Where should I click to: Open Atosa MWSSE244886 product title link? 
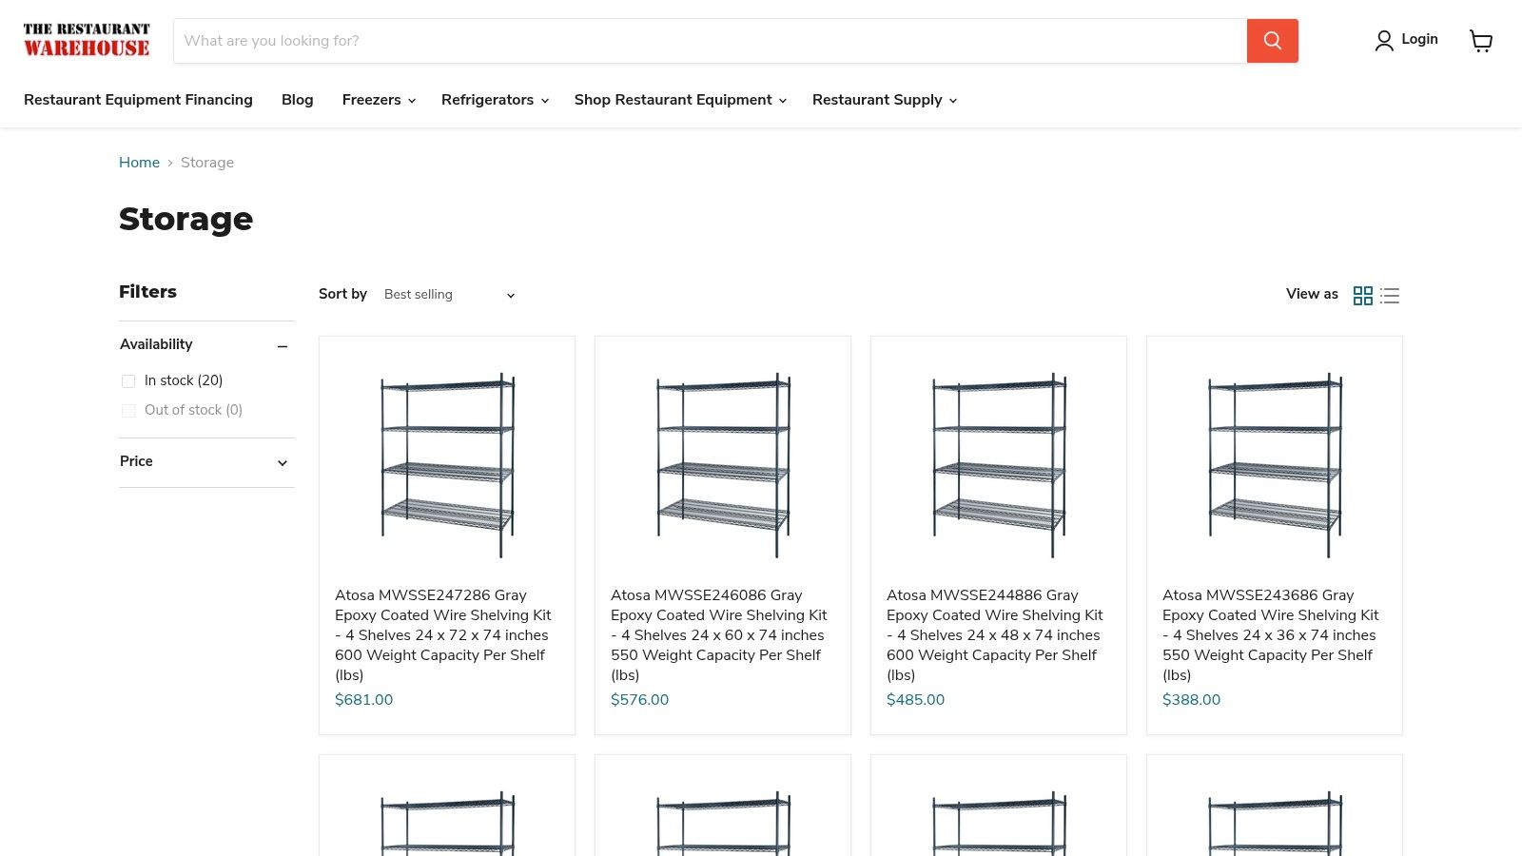tap(995, 635)
